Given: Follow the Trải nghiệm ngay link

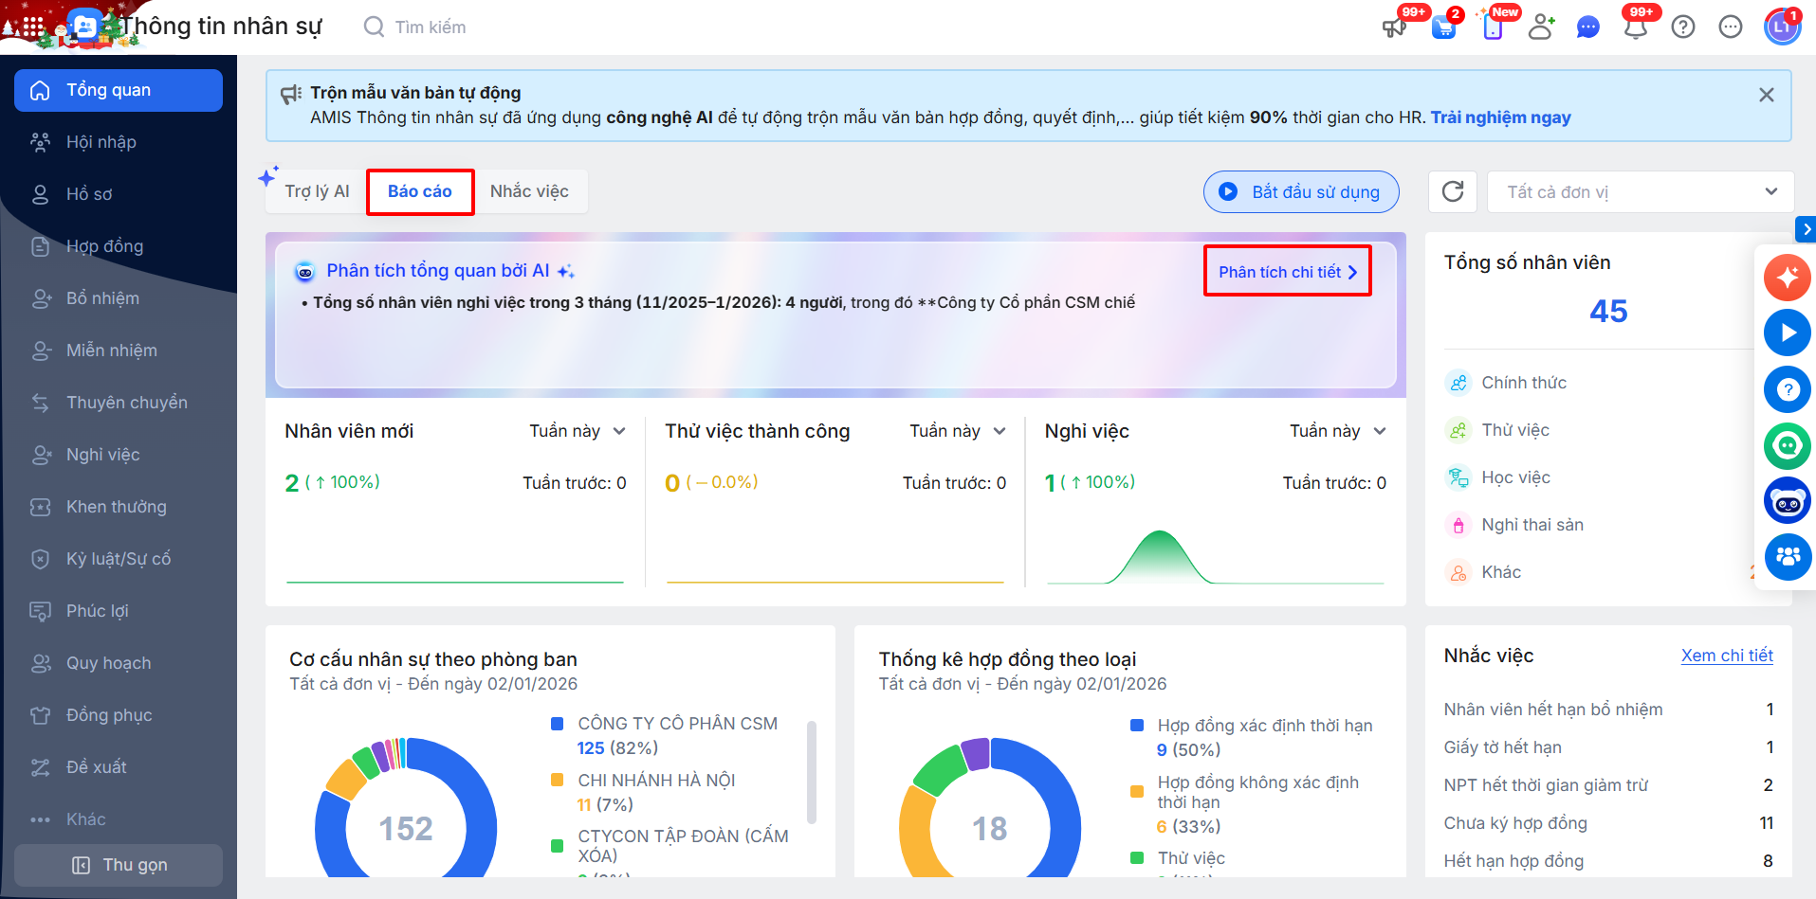Looking at the screenshot, I should (x=1500, y=117).
